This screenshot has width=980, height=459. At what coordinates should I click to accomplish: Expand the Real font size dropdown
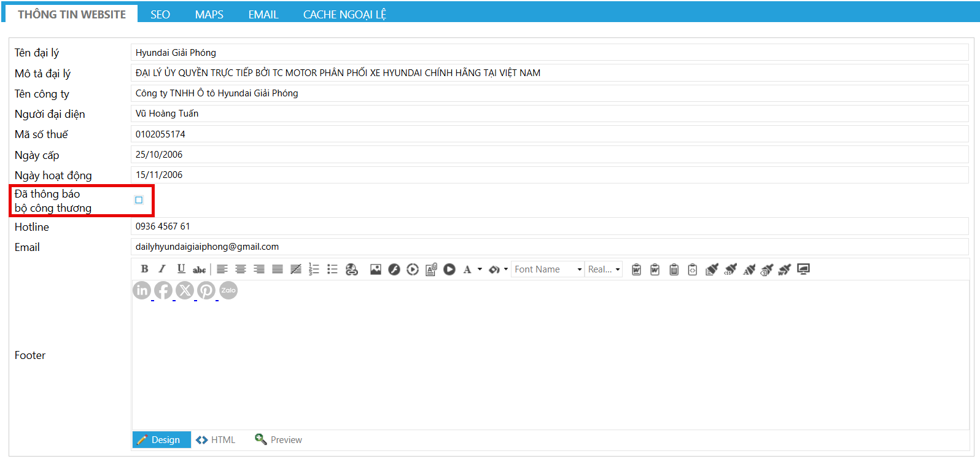point(618,269)
